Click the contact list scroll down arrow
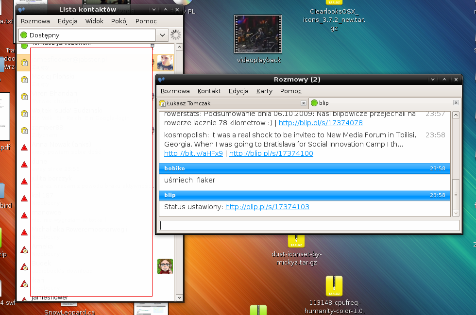The image size is (476, 315). 178,297
